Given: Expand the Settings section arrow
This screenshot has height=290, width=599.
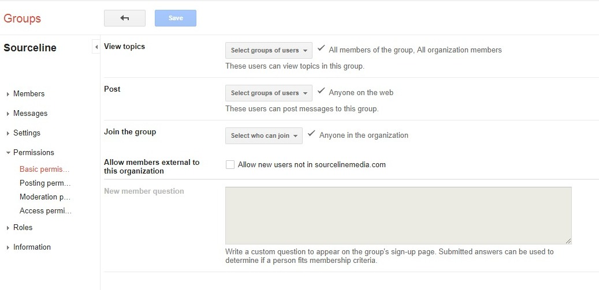Looking at the screenshot, I should [8, 133].
